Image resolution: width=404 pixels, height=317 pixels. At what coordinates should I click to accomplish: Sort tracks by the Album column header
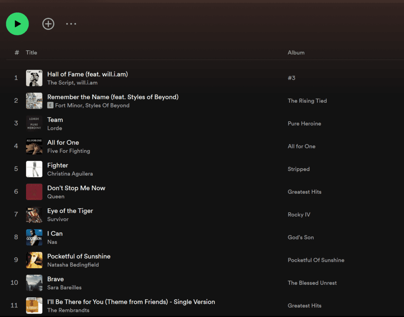tap(296, 52)
